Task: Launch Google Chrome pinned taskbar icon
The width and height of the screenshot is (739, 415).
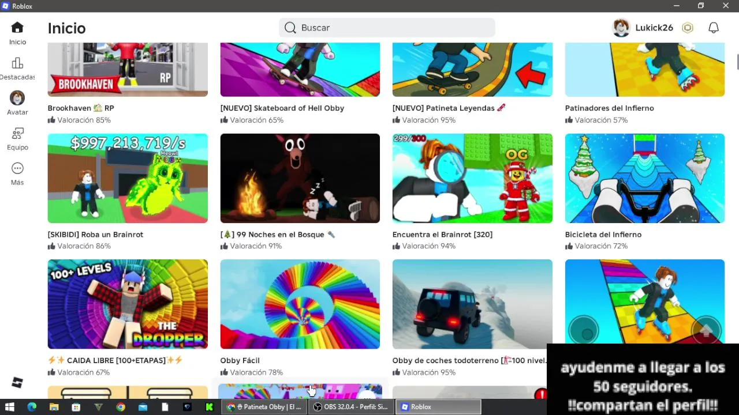Action: click(x=120, y=407)
